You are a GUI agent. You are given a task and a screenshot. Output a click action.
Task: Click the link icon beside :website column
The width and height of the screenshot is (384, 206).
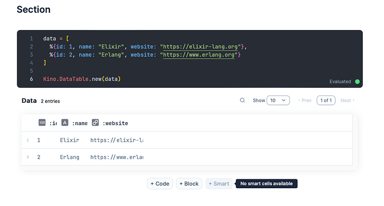(x=95, y=122)
